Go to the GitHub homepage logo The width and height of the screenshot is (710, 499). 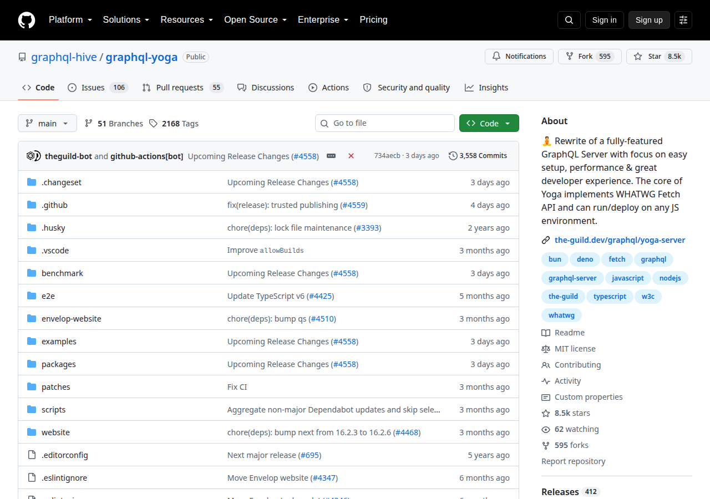[x=27, y=20]
